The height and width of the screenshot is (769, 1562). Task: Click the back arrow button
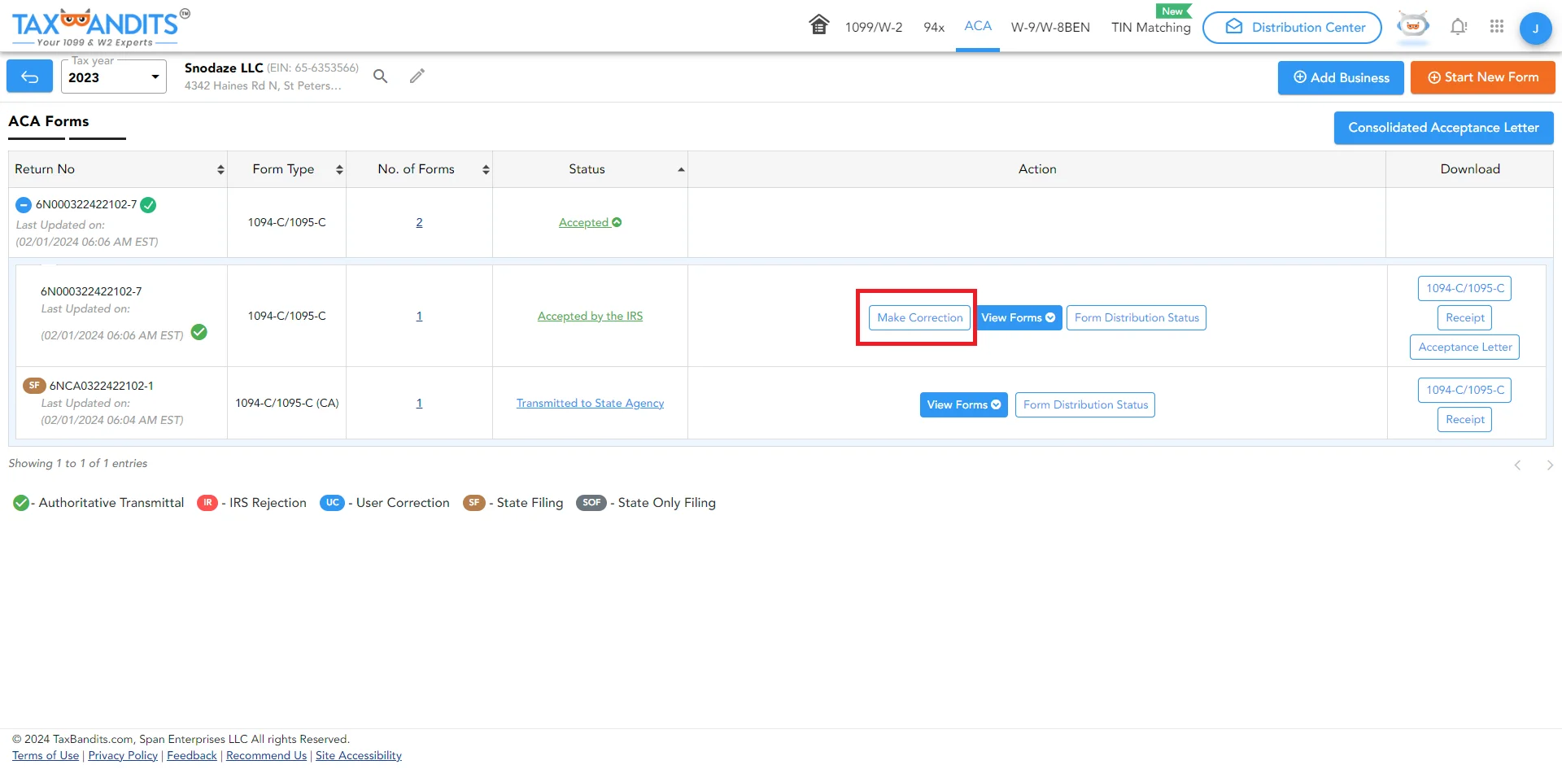coord(30,77)
